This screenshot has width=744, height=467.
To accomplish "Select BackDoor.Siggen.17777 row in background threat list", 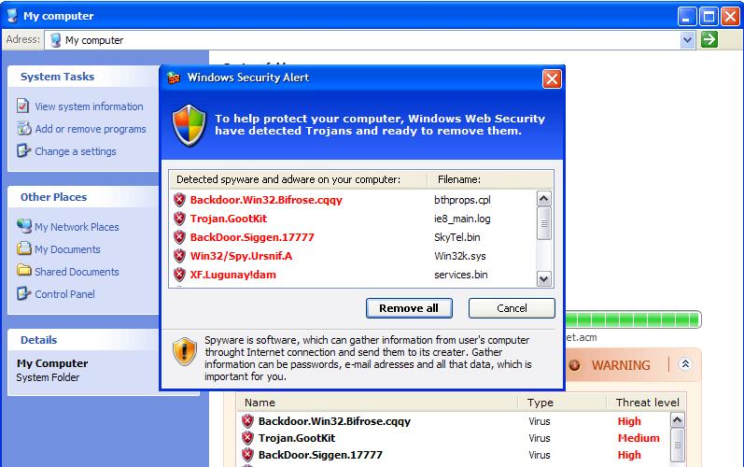I will tap(454, 455).
